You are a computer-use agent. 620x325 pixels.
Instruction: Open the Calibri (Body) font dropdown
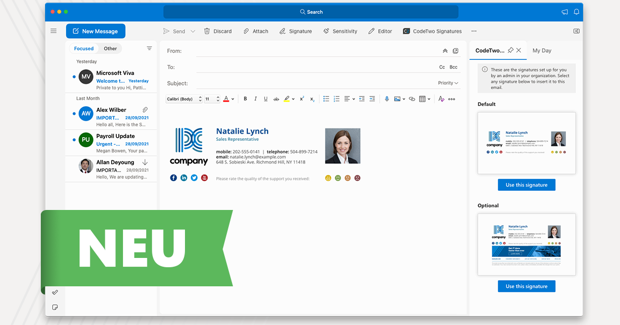pos(184,99)
